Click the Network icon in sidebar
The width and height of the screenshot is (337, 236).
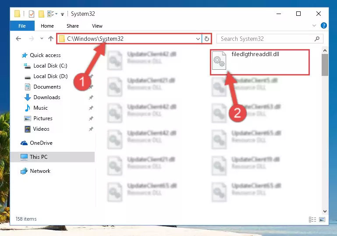click(x=24, y=171)
